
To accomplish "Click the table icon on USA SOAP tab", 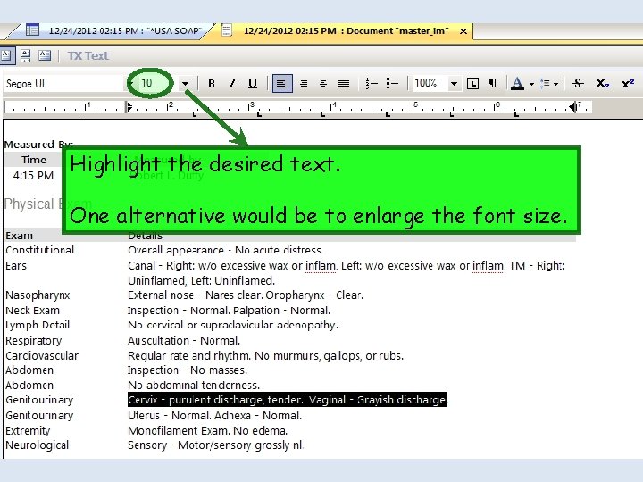I will pos(32,30).
